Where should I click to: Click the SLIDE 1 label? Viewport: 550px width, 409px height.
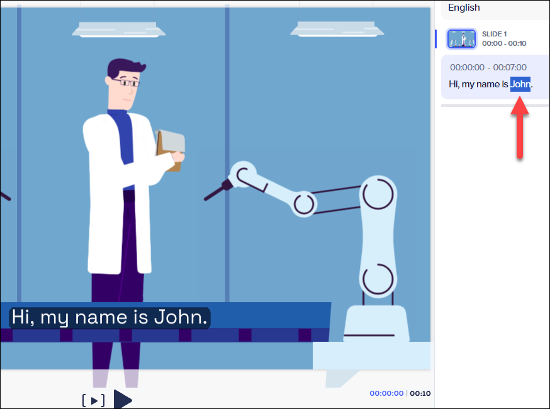tap(494, 34)
